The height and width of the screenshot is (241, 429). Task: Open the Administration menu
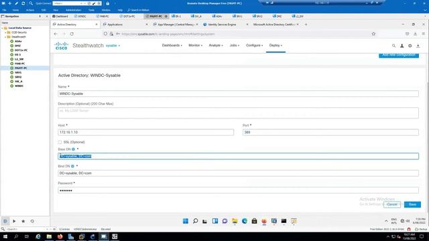click(73, 10)
